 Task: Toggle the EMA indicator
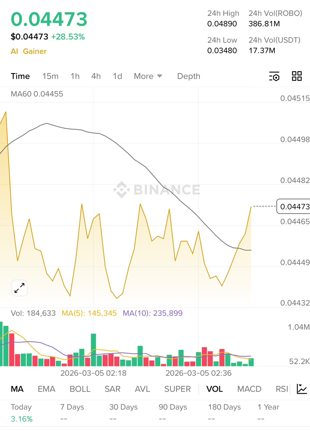(x=46, y=389)
